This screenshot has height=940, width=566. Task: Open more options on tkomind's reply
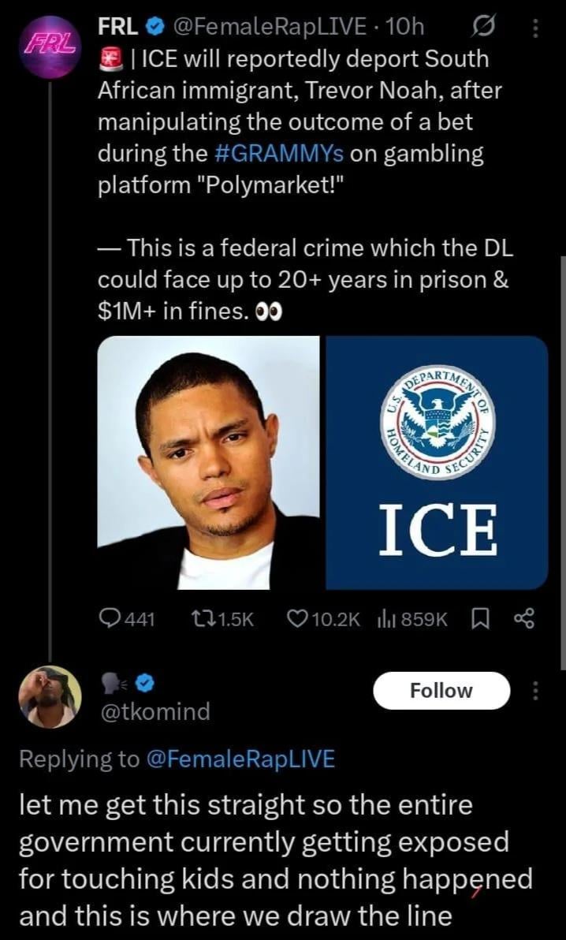pyautogui.click(x=536, y=691)
